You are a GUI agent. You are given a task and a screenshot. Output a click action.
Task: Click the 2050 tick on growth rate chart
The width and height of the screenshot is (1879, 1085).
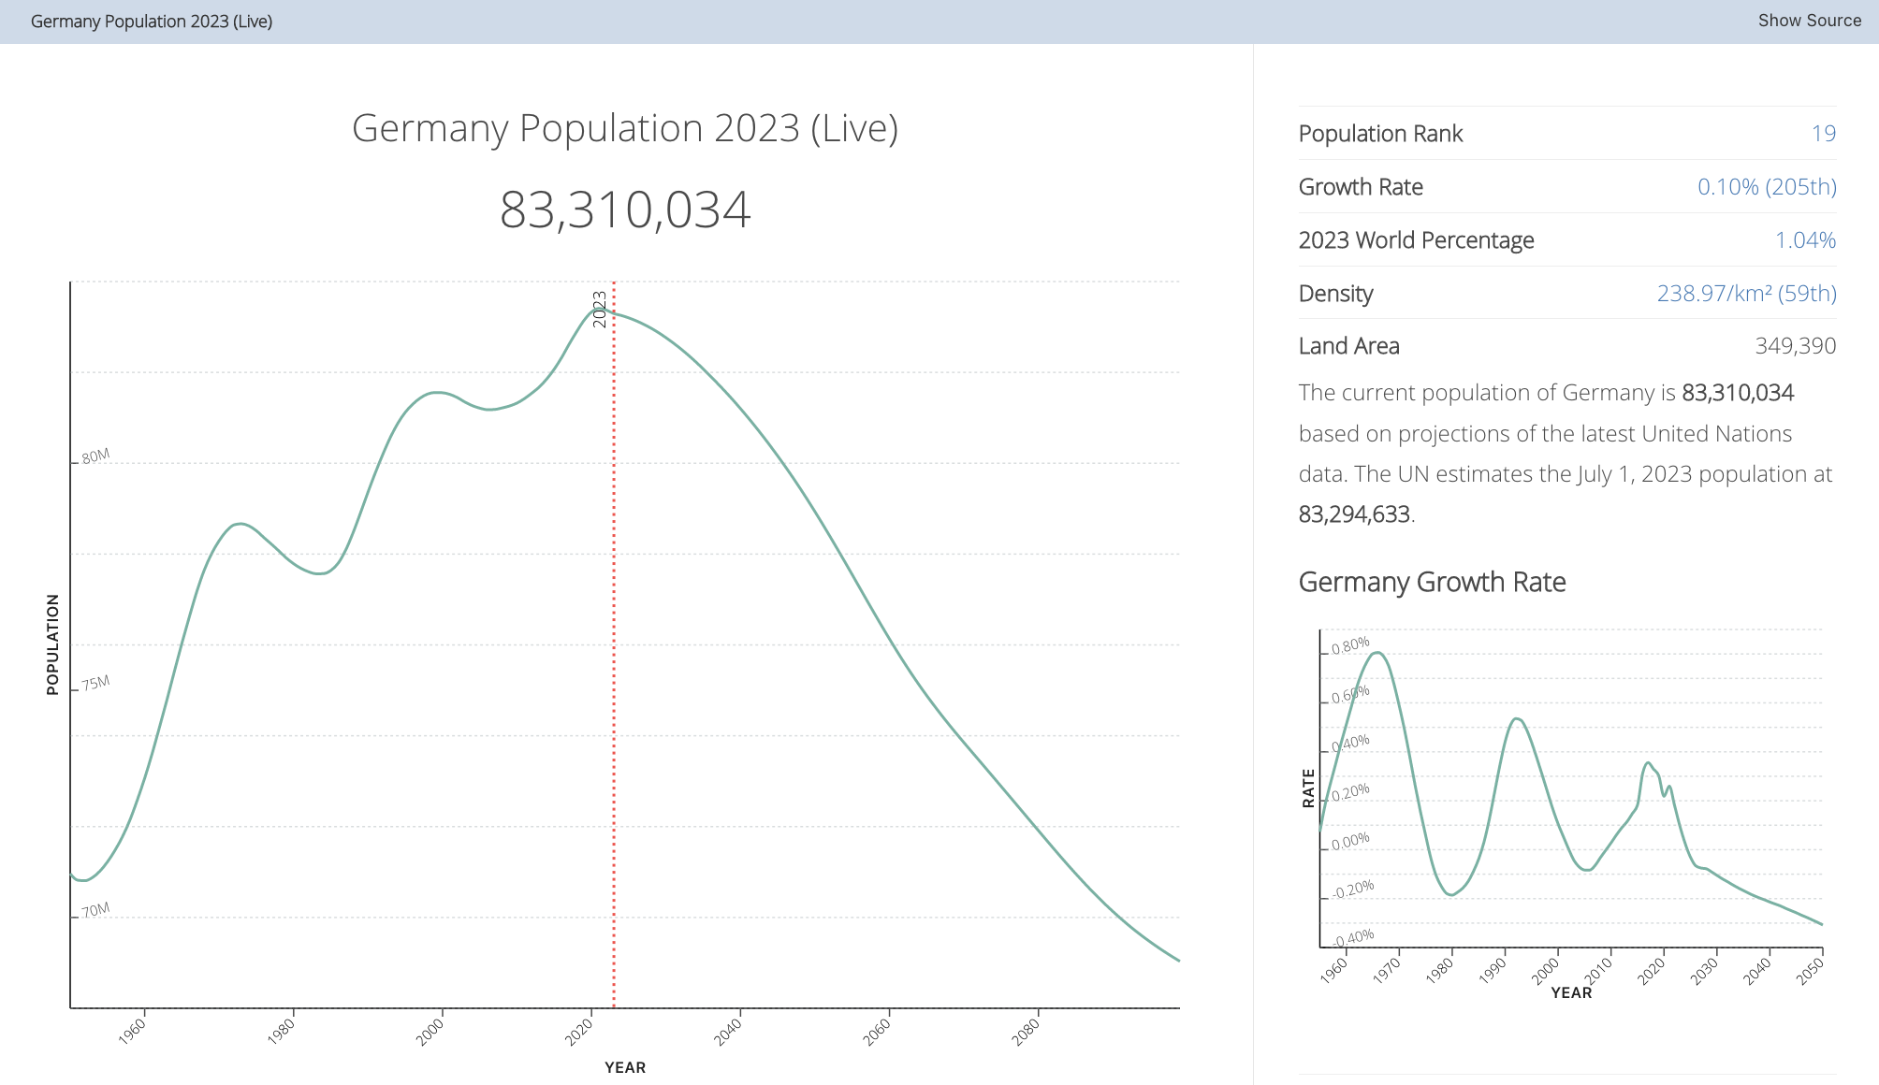(1811, 971)
